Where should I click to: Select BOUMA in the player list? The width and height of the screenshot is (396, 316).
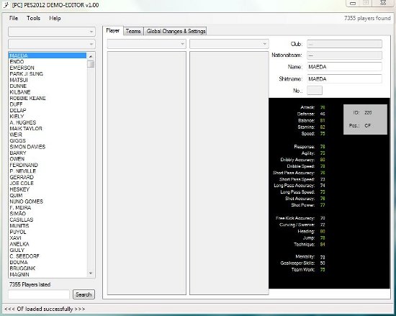tap(48, 262)
